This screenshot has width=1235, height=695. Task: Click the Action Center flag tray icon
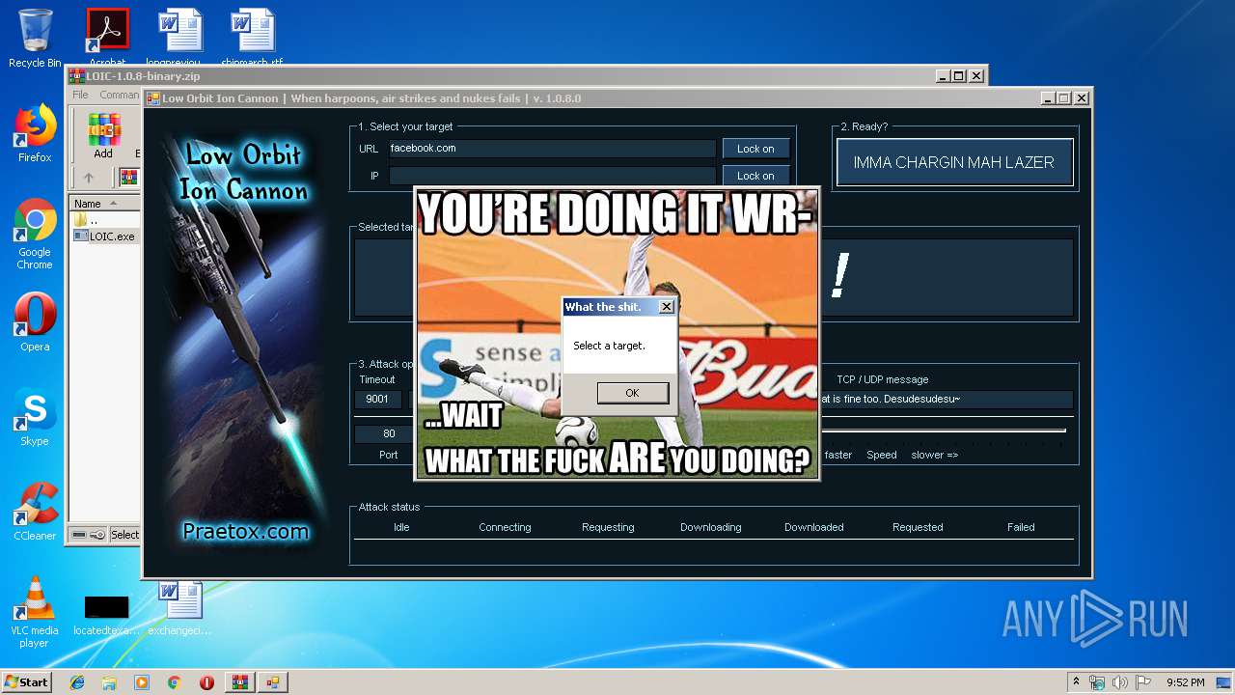click(1143, 682)
